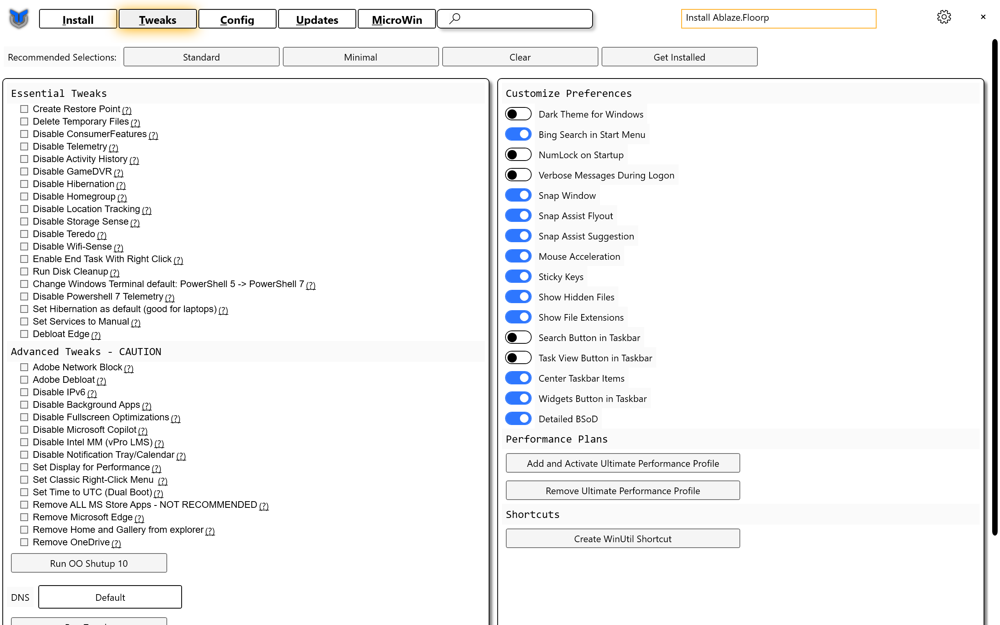Viewport: 1000px width, 625px height.
Task: Click the Config tab icon
Action: [x=237, y=20]
